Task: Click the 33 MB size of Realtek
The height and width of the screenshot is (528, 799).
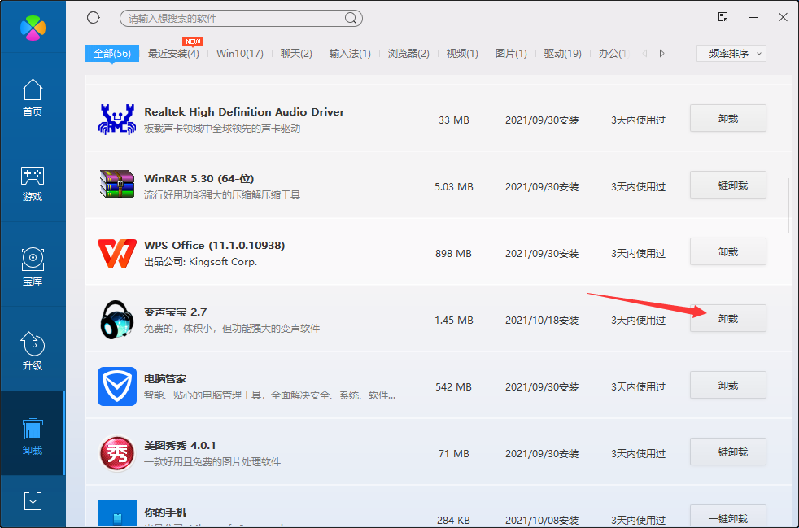Action: click(x=454, y=120)
